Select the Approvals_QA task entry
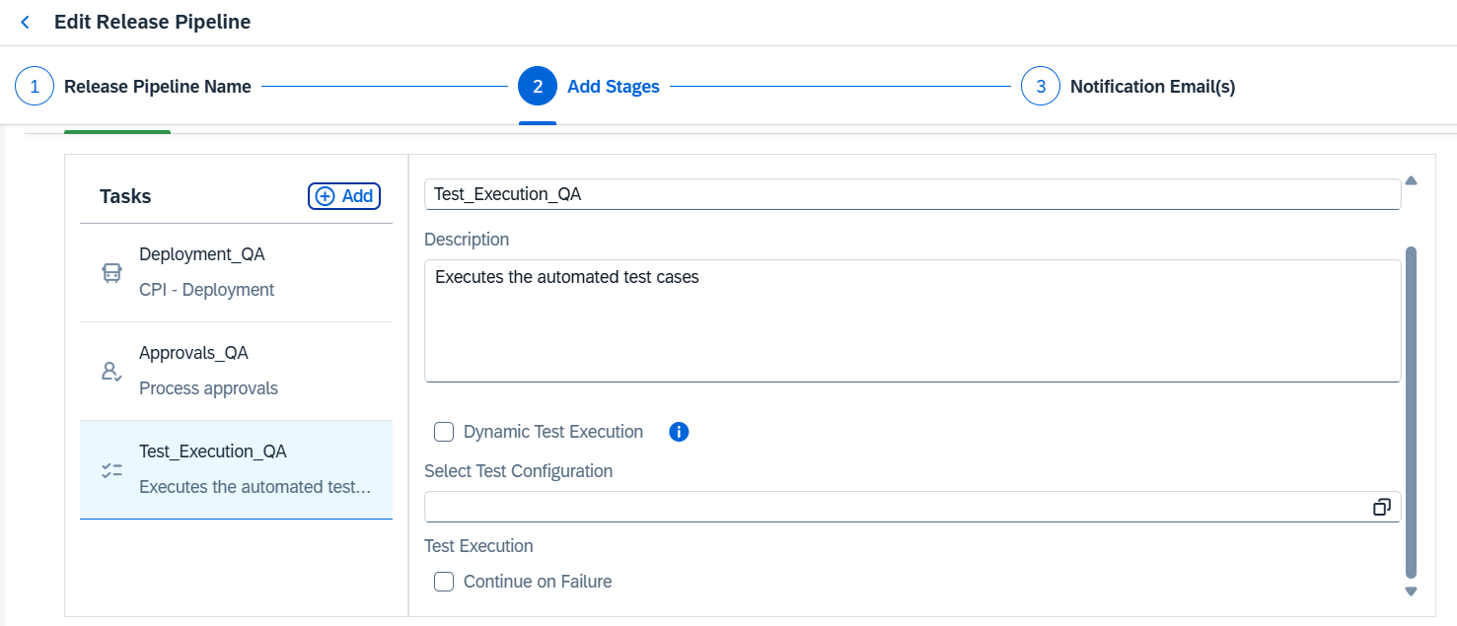Screen dimensions: 1457x626 237,371
